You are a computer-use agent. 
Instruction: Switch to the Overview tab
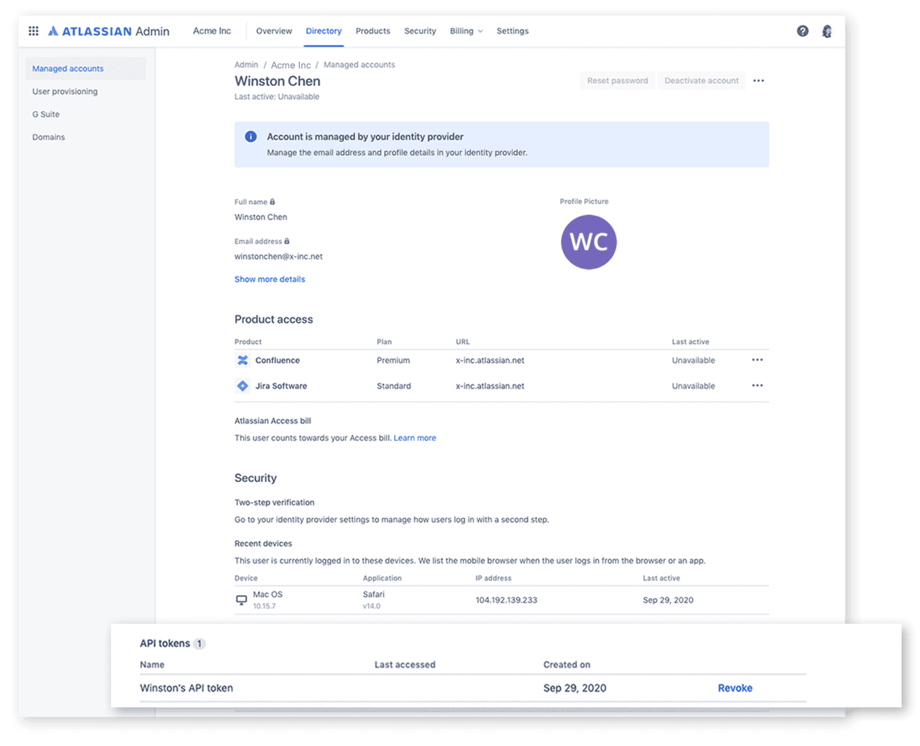tap(274, 31)
